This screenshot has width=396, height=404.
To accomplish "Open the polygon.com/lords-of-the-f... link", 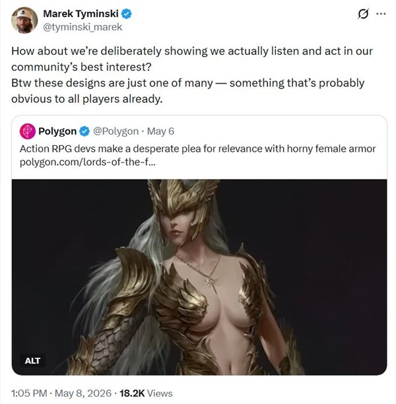I will [x=88, y=162].
